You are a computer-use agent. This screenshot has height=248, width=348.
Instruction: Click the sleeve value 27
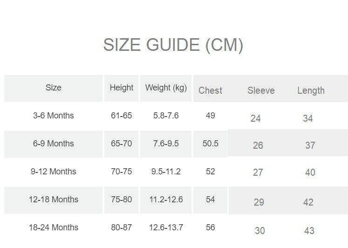point(258,172)
